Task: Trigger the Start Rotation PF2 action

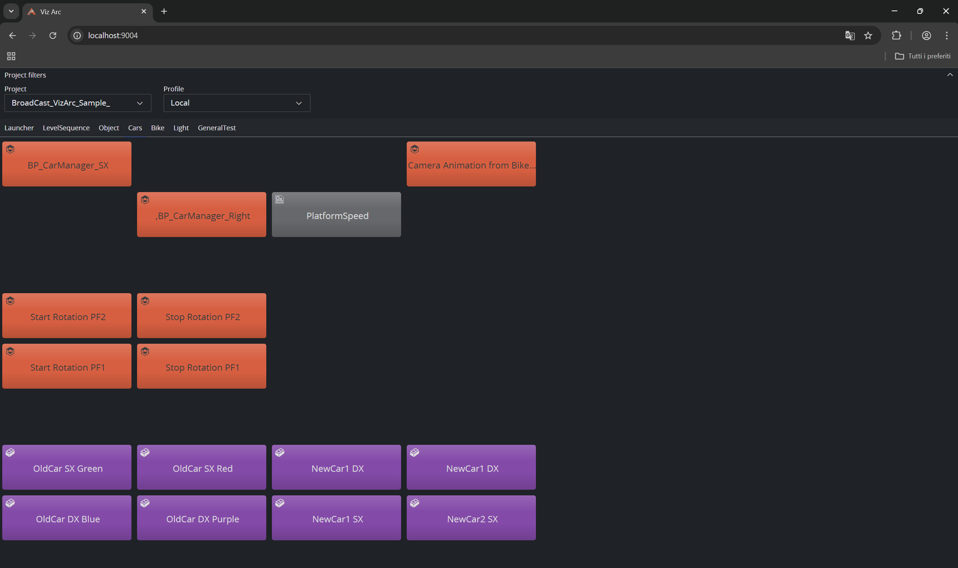Action: pos(67,316)
